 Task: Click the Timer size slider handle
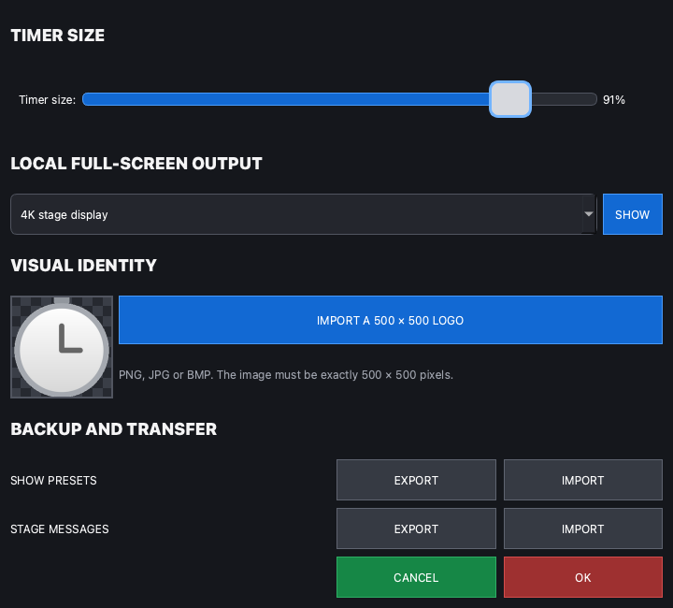click(x=510, y=99)
